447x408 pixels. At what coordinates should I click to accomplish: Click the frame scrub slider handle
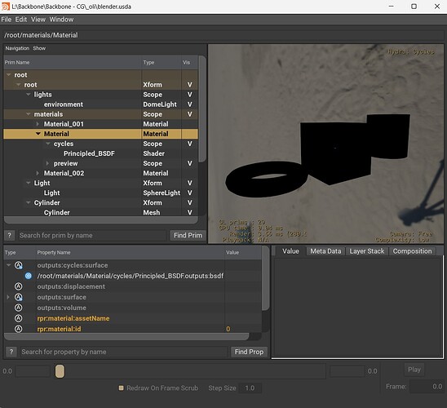[x=60, y=371]
